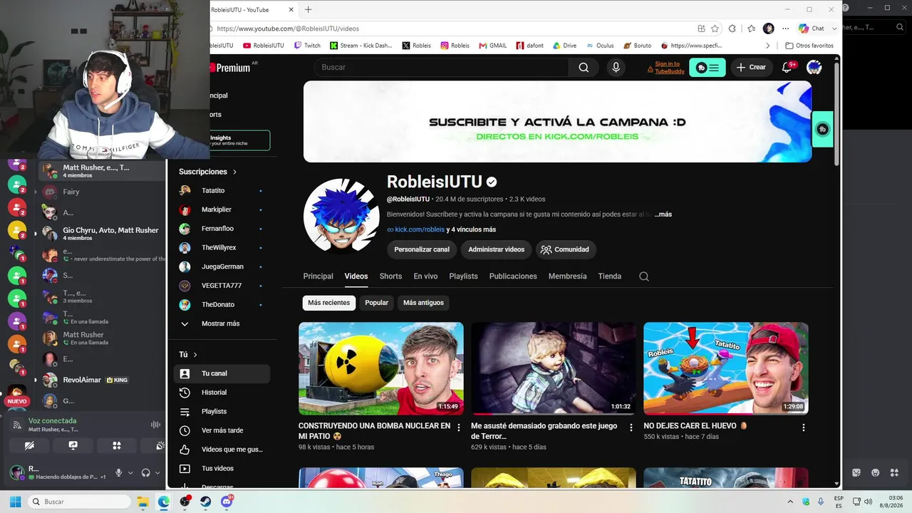This screenshot has height=513, width=912.
Task: Click the Administrar videos button
Action: pyautogui.click(x=496, y=249)
